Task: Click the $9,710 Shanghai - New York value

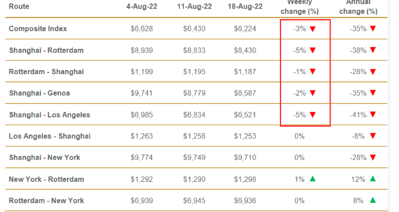Action: coord(245,158)
